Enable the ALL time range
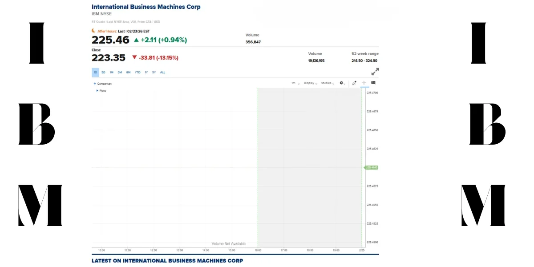Screen dimensions: 534x267 click(162, 72)
